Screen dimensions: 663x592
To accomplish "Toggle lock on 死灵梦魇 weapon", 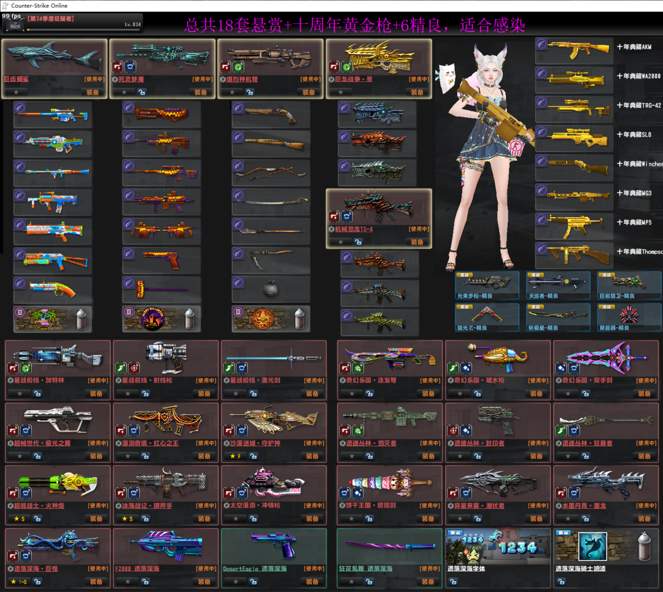I will 142,93.
